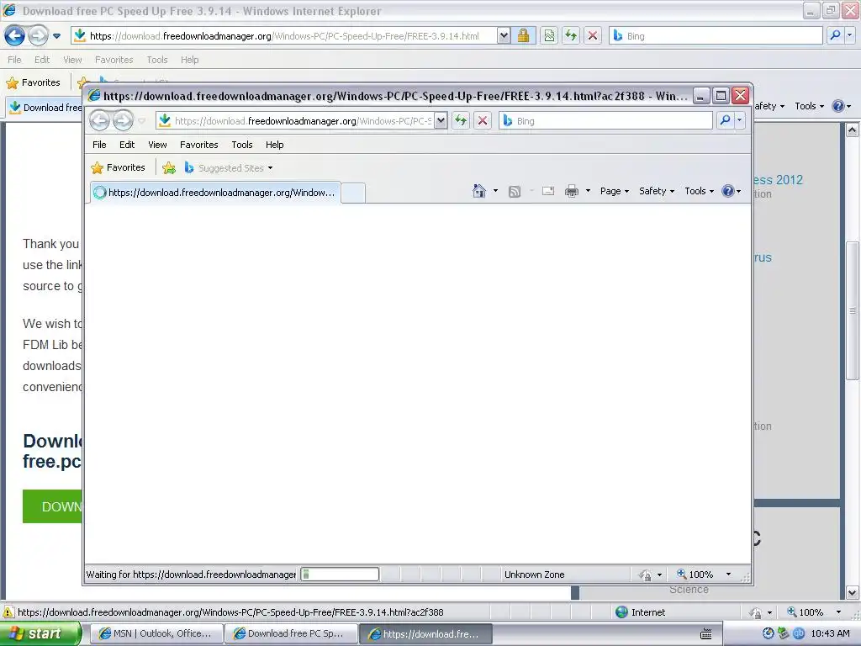Click search magnifier in background window

click(835, 35)
